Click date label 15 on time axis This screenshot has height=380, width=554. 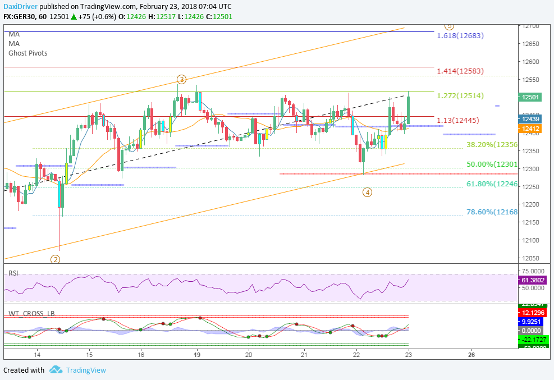point(89,355)
